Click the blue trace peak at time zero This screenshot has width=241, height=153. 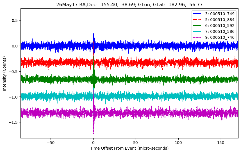point(93,34)
